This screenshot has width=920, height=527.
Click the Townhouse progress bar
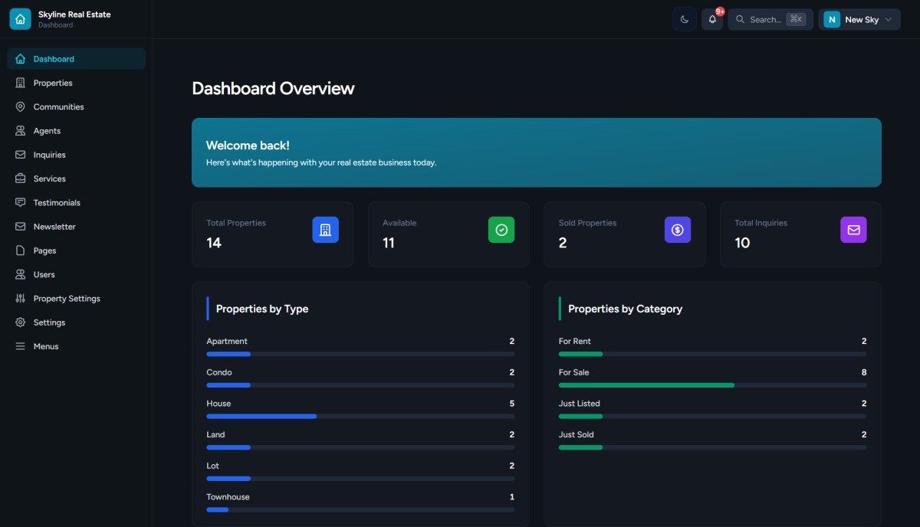360,509
